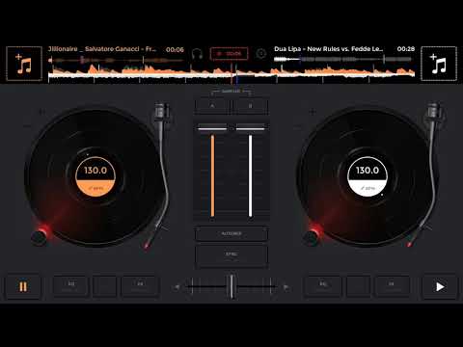The image size is (463, 347).
Task: Select sampler bank B
Action: [x=251, y=106]
